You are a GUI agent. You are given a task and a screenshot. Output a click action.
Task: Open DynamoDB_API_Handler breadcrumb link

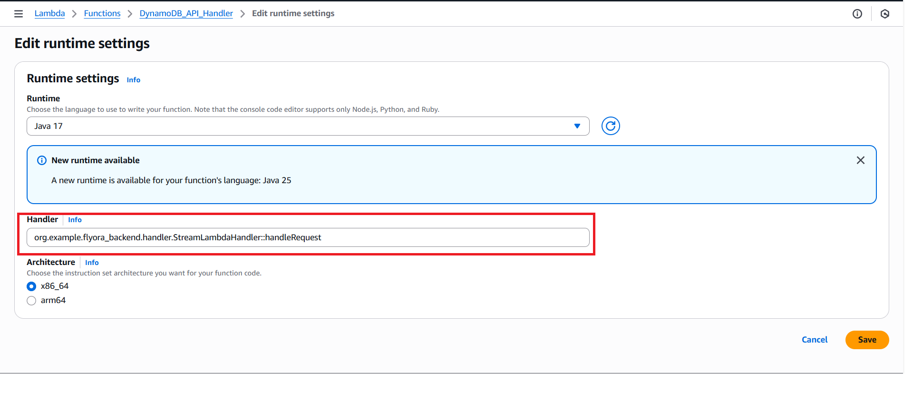click(186, 13)
